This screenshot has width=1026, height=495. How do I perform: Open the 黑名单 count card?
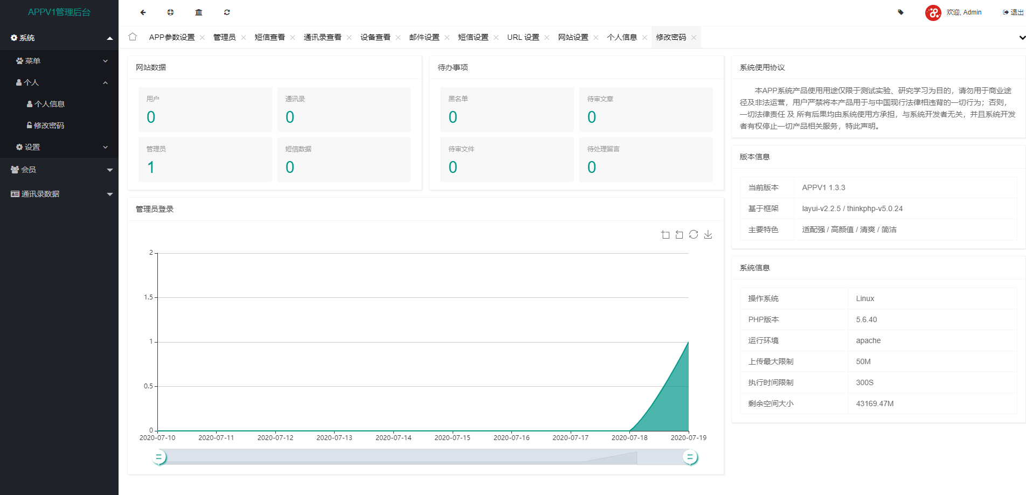coord(507,109)
